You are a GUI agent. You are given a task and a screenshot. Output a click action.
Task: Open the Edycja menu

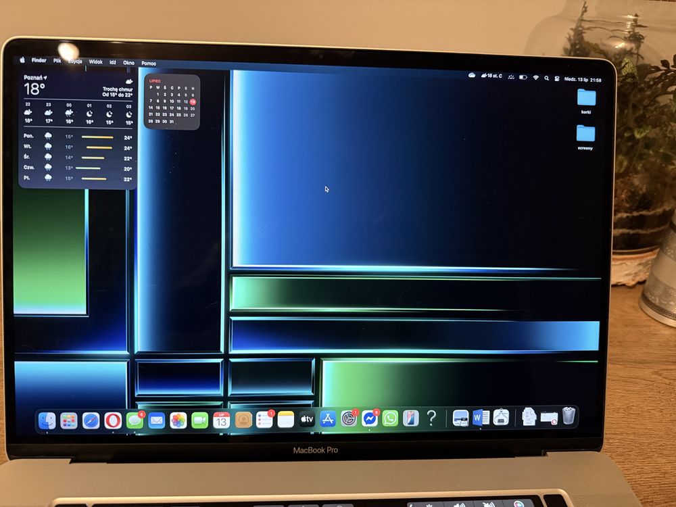pyautogui.click(x=75, y=62)
